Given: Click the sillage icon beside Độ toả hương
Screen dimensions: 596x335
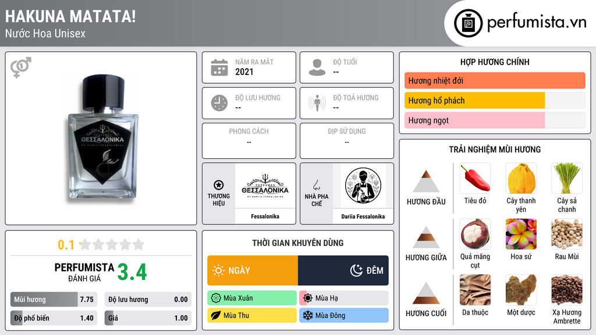Looking at the screenshot, I should coord(317,103).
